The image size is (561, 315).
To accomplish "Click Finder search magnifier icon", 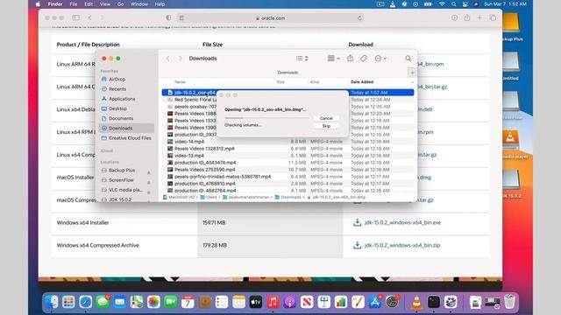I will (x=408, y=59).
